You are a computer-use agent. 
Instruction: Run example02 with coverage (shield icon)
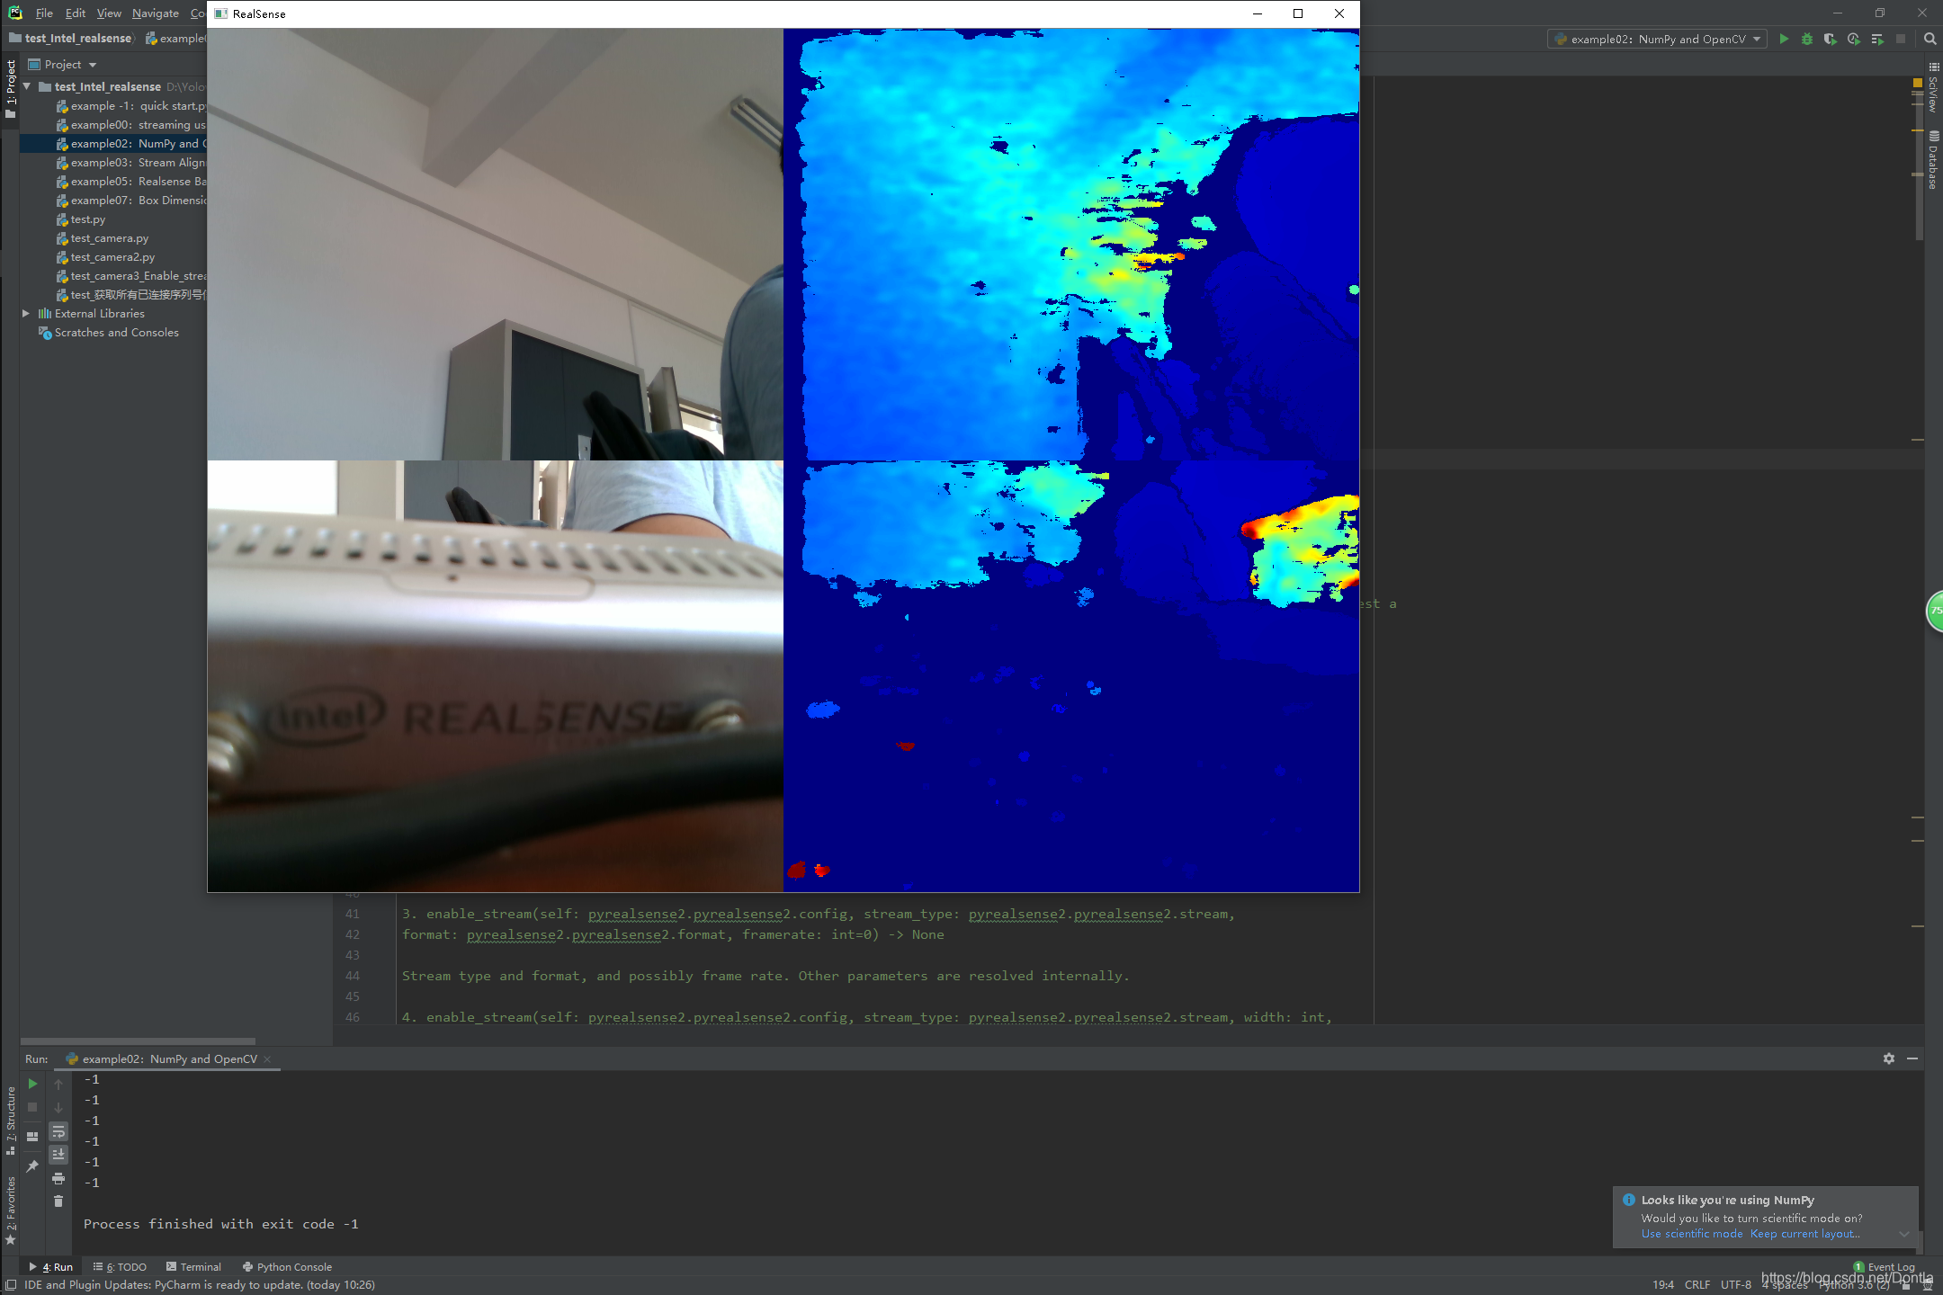point(1831,39)
